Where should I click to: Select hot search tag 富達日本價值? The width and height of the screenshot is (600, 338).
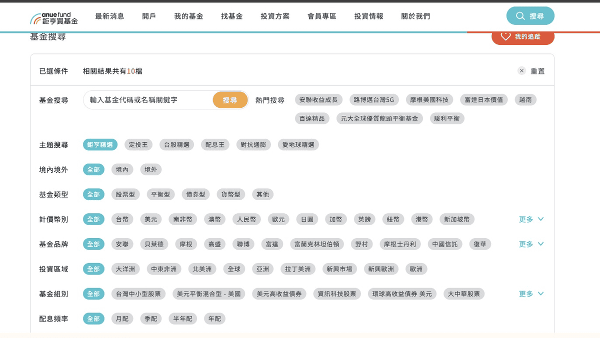(x=484, y=100)
